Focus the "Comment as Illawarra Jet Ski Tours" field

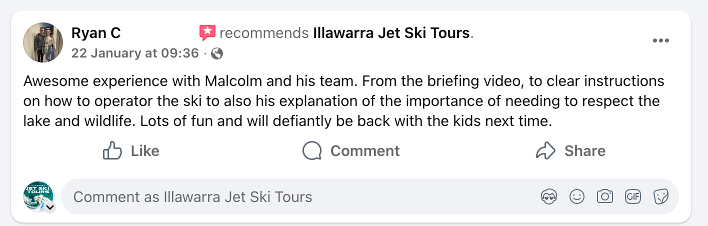300,197
